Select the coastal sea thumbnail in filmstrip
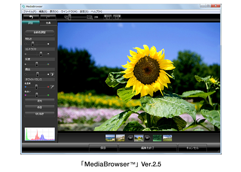Screen dimensions: 241x172 110,138
